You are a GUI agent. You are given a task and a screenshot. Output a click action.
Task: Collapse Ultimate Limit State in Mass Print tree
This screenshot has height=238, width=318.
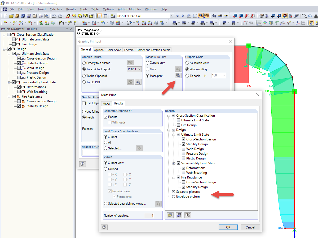point(174,135)
